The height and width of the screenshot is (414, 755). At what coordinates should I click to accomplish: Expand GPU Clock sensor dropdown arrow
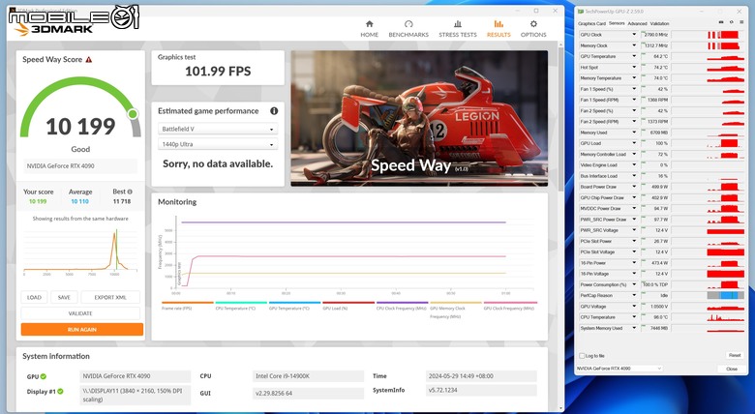[x=634, y=35]
